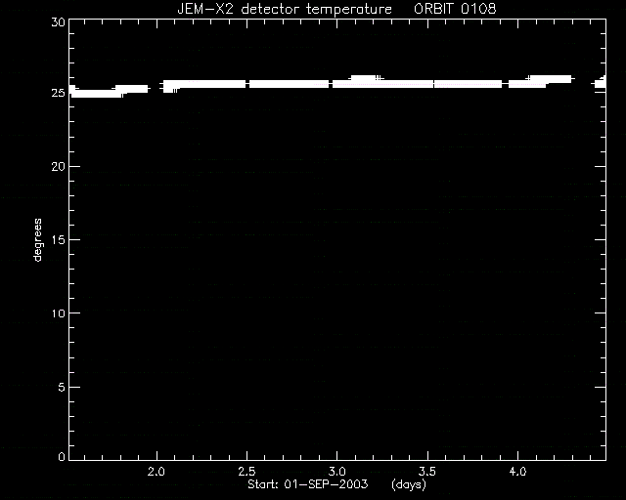Image resolution: width=626 pixels, height=500 pixels.
Task: Click the lowest temperature data segment near 25 degrees
Action: (x=97, y=94)
